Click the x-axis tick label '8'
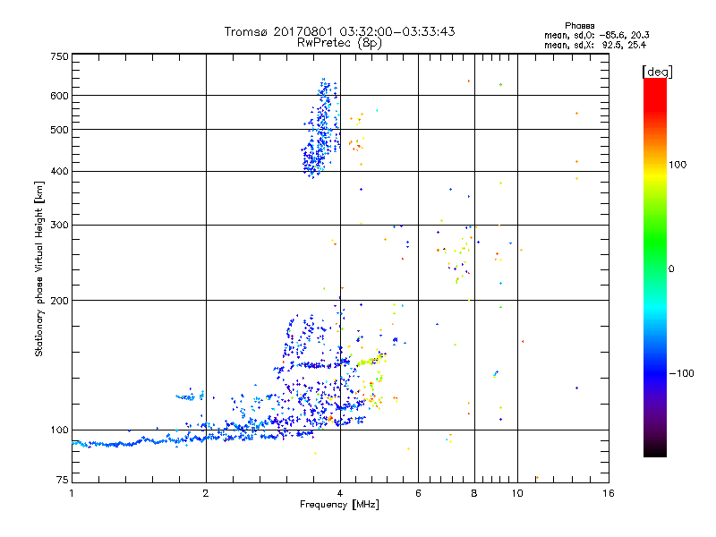Screen dimensions: 716x537 pyautogui.click(x=474, y=493)
